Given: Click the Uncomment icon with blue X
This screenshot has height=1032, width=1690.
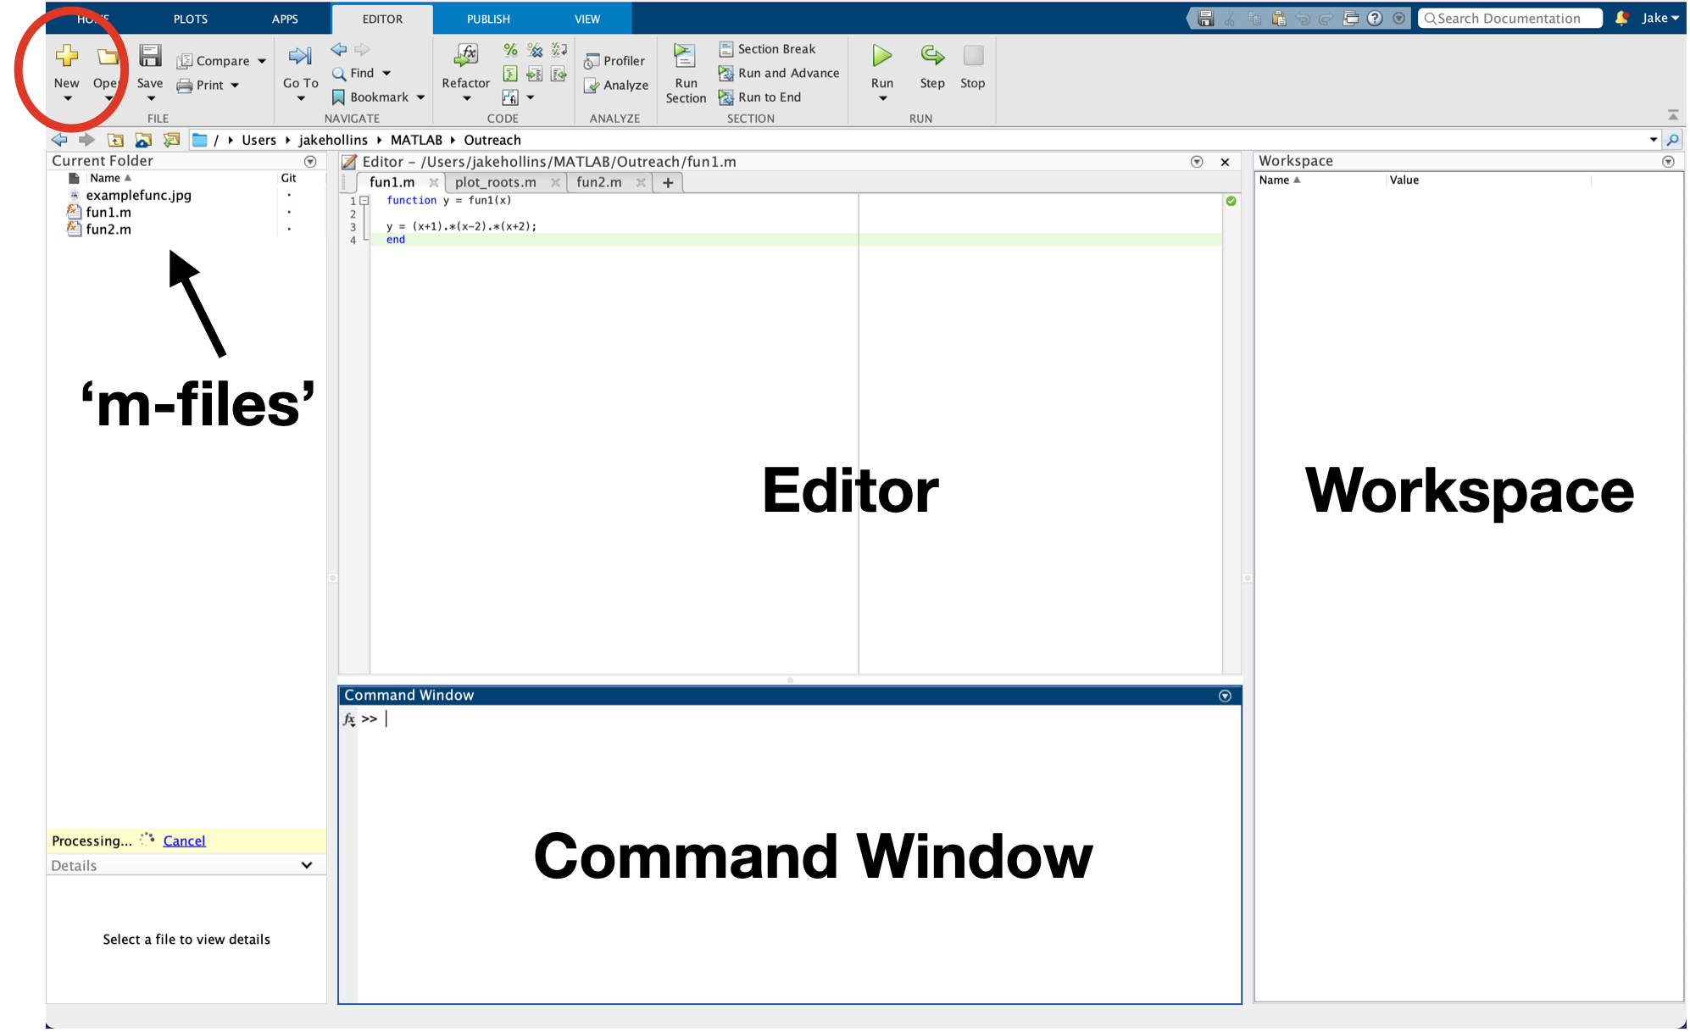Looking at the screenshot, I should tap(535, 50).
